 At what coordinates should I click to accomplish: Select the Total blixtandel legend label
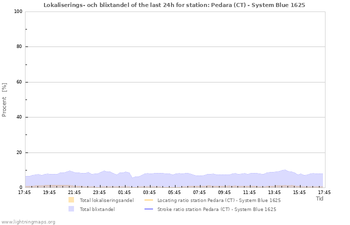(x=97, y=209)
